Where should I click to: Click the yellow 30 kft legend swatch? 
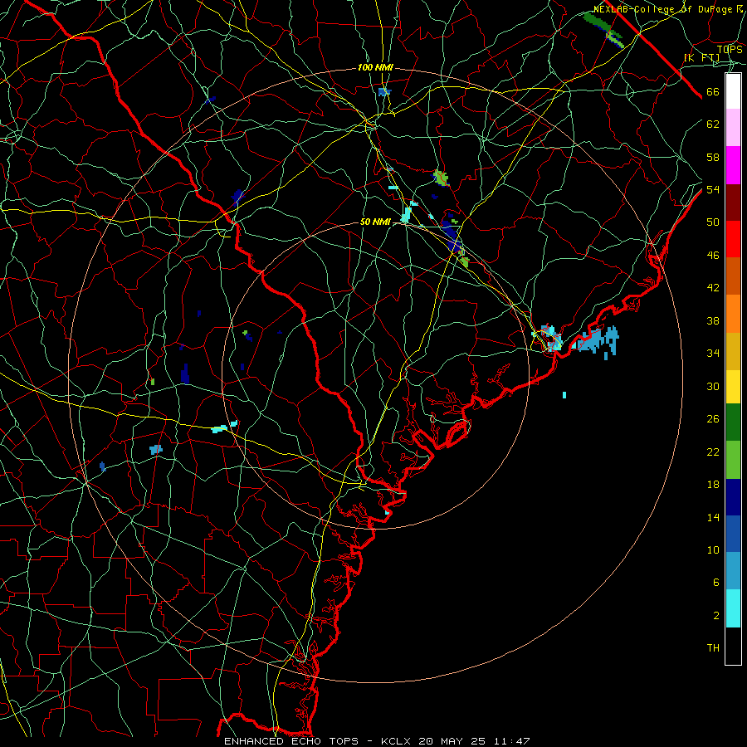point(733,387)
